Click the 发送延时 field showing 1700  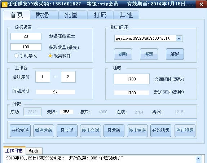[132, 93]
